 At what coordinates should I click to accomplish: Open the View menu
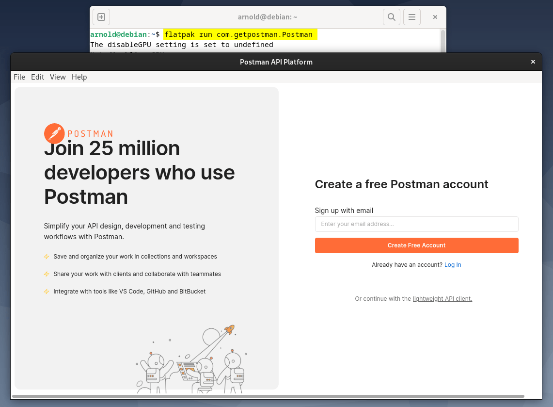tap(58, 77)
